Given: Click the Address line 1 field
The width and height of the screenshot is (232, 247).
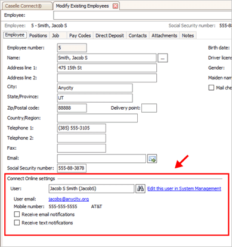Looking at the screenshot, I should point(107,68).
